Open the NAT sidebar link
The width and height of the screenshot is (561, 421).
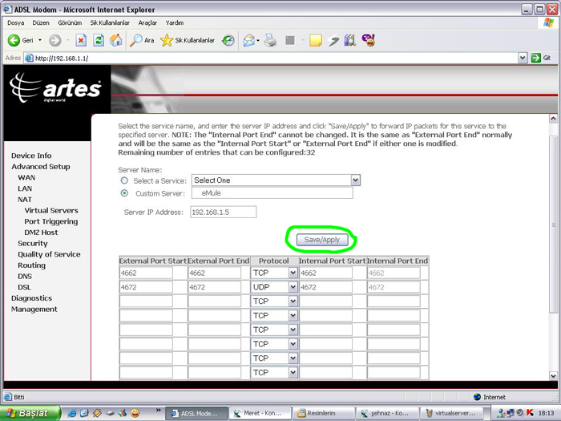pyautogui.click(x=25, y=200)
